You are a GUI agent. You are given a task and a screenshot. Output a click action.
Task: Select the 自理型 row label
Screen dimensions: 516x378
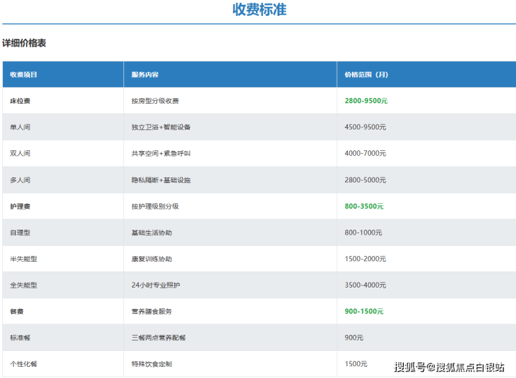click(x=20, y=233)
